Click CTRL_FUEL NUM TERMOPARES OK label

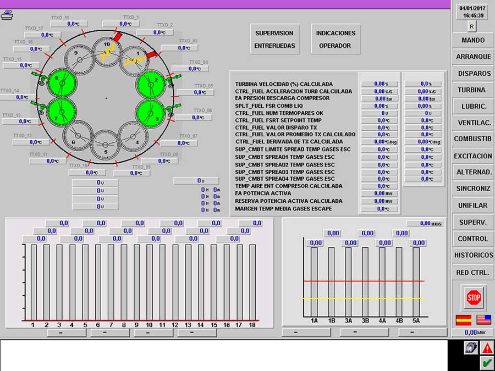coord(279,113)
